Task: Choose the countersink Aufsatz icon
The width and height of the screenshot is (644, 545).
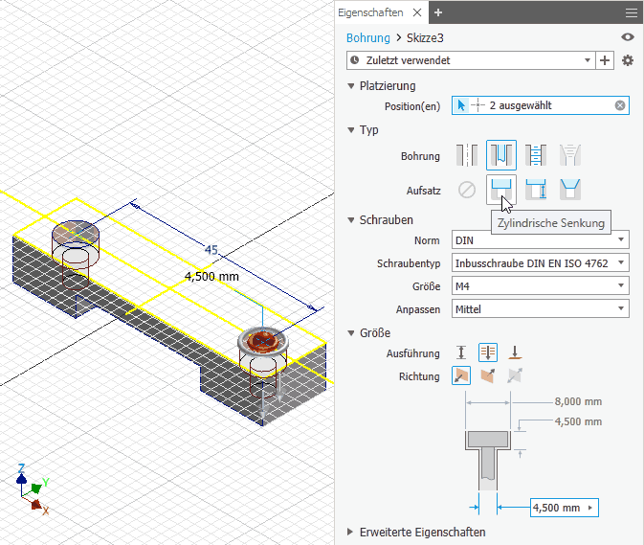Action: [571, 189]
